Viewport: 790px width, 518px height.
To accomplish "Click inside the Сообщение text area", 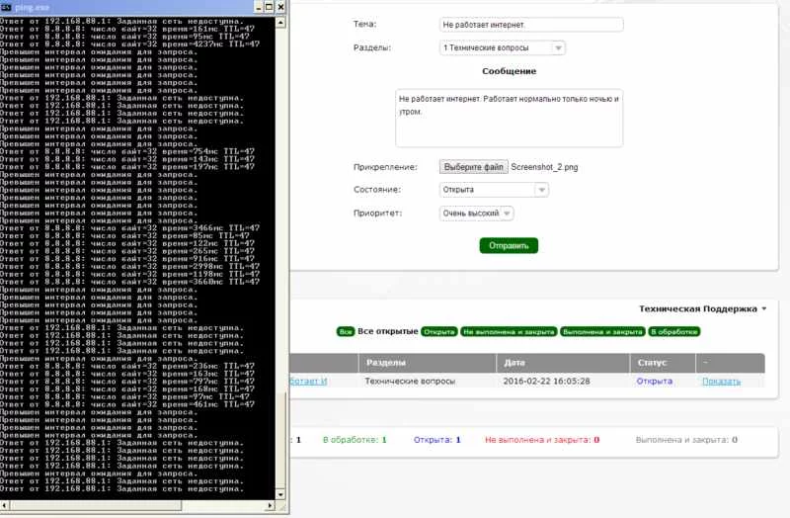I will click(x=509, y=119).
